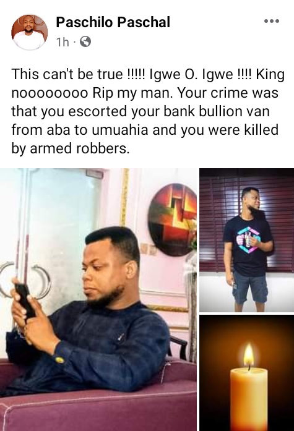The width and height of the screenshot is (294, 431).
Task: Click the curved glass door handle
Action: [x=41, y=282]
